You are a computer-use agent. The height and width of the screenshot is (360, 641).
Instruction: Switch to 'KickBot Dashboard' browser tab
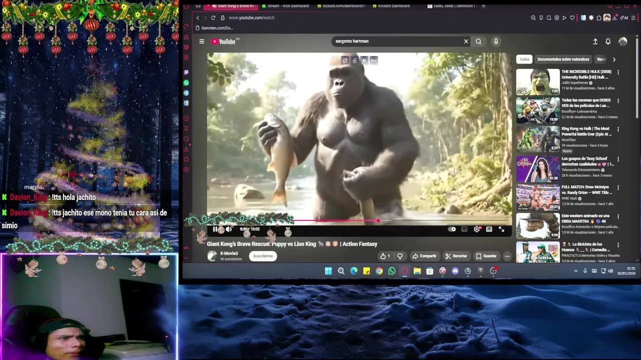pyautogui.click(x=391, y=6)
